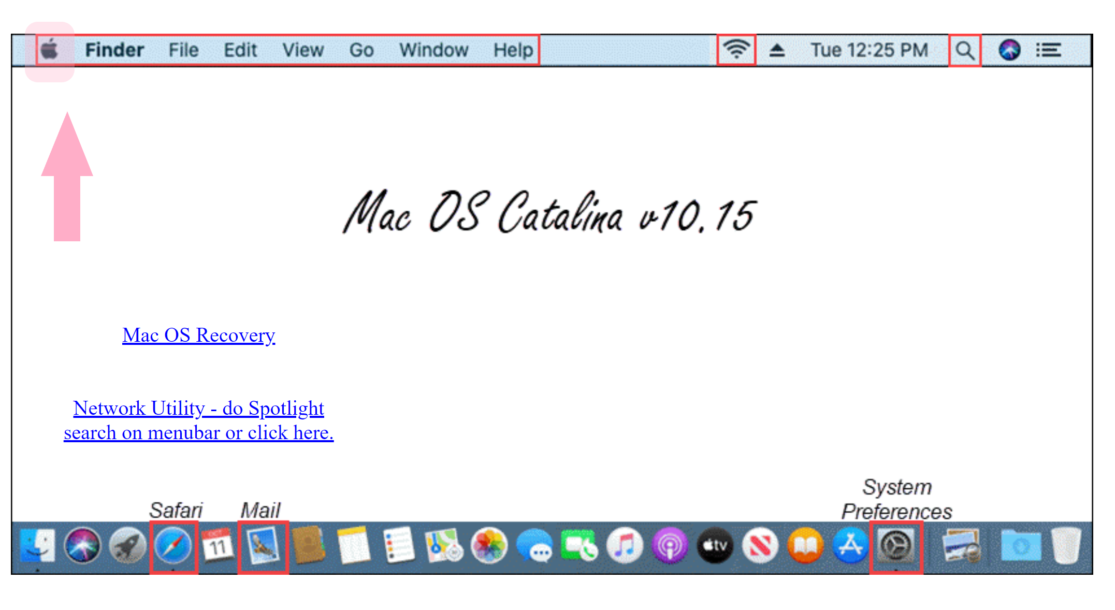Launch Safari from the Dock
This screenshot has width=1115, height=610.
coord(173,546)
